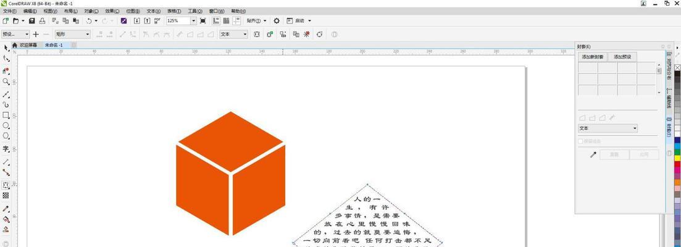Click the Open file folder icon
Viewport: 681px width, 247px height.
point(15,20)
